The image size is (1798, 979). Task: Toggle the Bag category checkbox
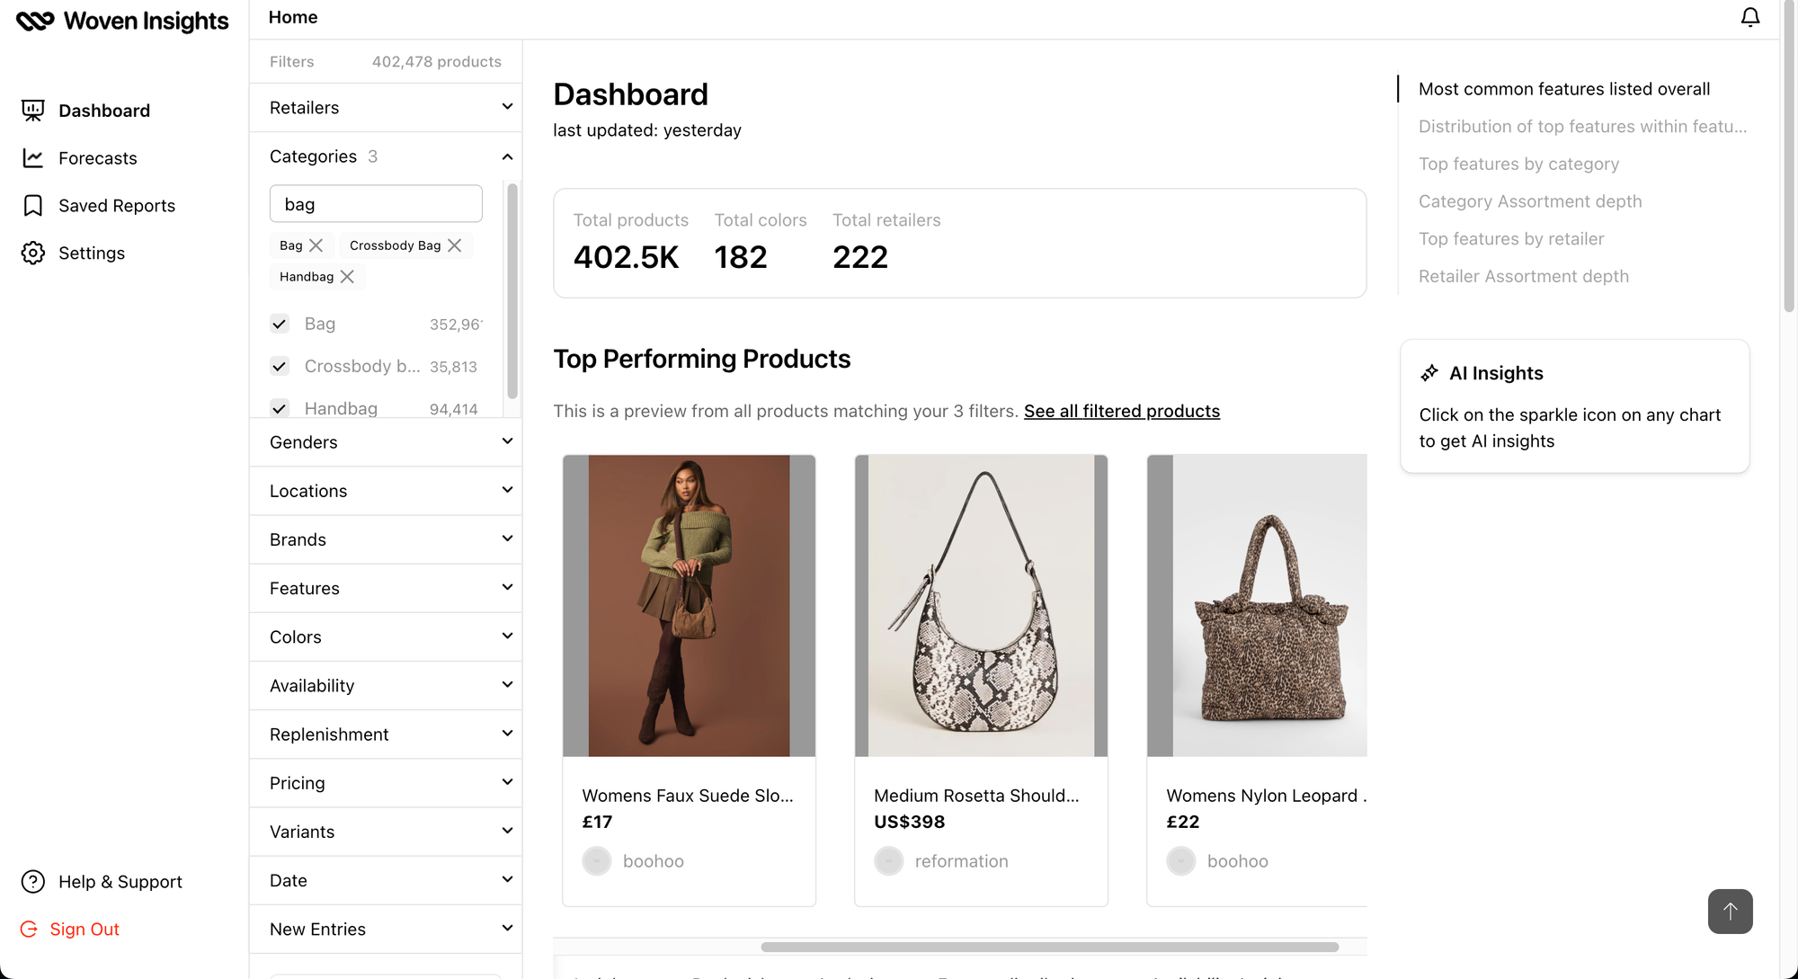279,323
